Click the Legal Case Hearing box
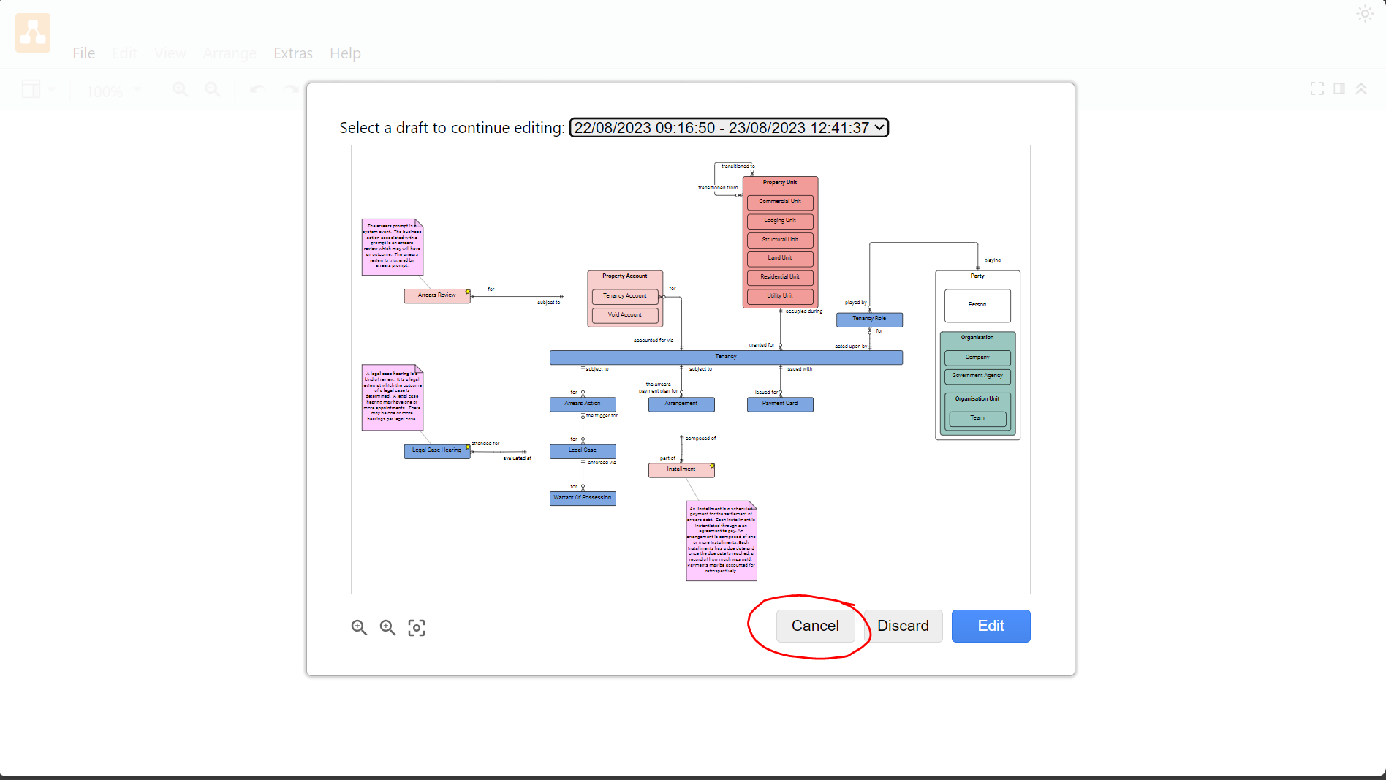The image size is (1386, 780). [x=437, y=450]
